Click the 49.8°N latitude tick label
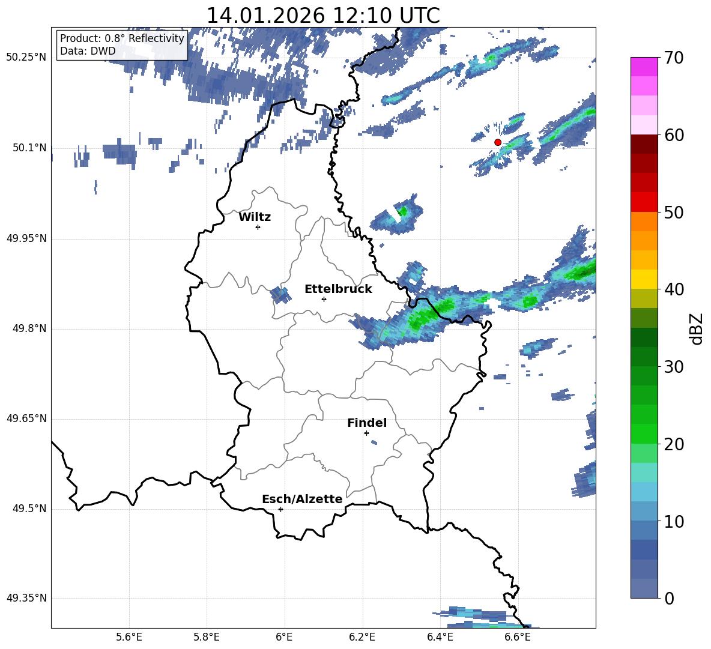711x649 pixels. point(29,328)
